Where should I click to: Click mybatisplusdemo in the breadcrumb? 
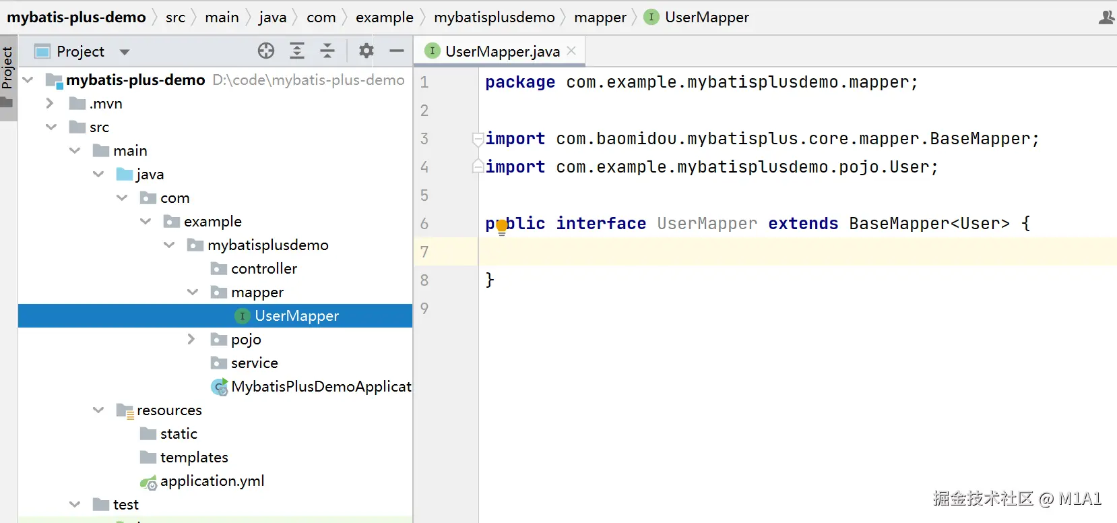click(x=494, y=18)
